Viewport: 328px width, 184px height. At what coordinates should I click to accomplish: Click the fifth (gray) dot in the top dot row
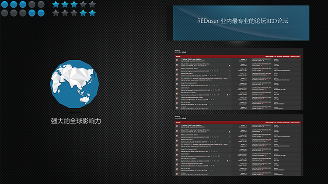tap(41, 4)
